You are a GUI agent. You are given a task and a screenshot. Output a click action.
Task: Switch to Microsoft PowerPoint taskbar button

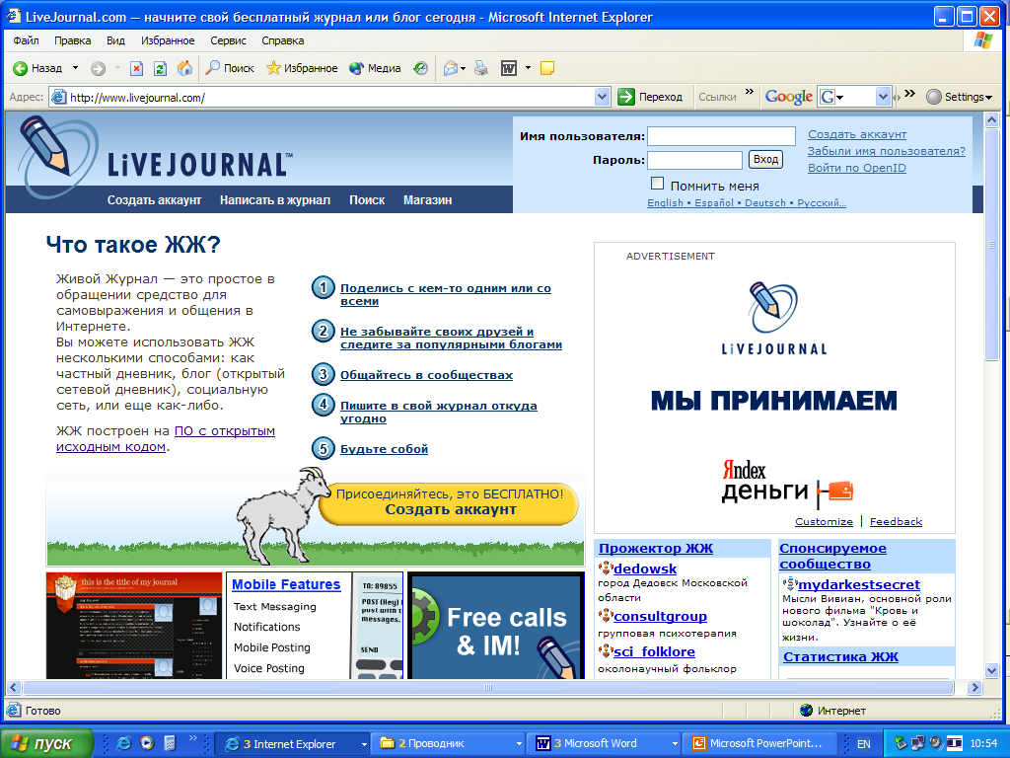point(759,743)
